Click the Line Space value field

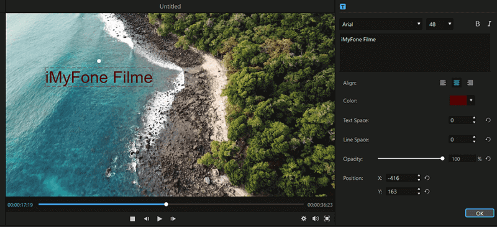pyautogui.click(x=460, y=140)
